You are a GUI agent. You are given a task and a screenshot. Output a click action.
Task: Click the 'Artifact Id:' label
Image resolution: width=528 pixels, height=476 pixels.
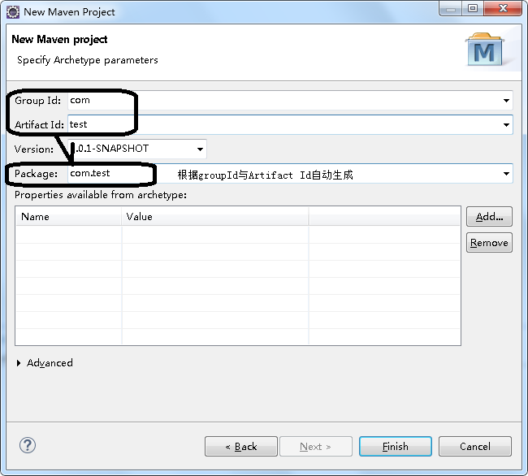[39, 125]
